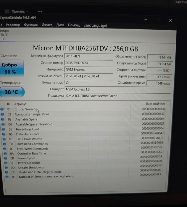This screenshot has height=207, width=187.
Task: Click the hamburger icon next to Преглед
Action: (7, 12)
